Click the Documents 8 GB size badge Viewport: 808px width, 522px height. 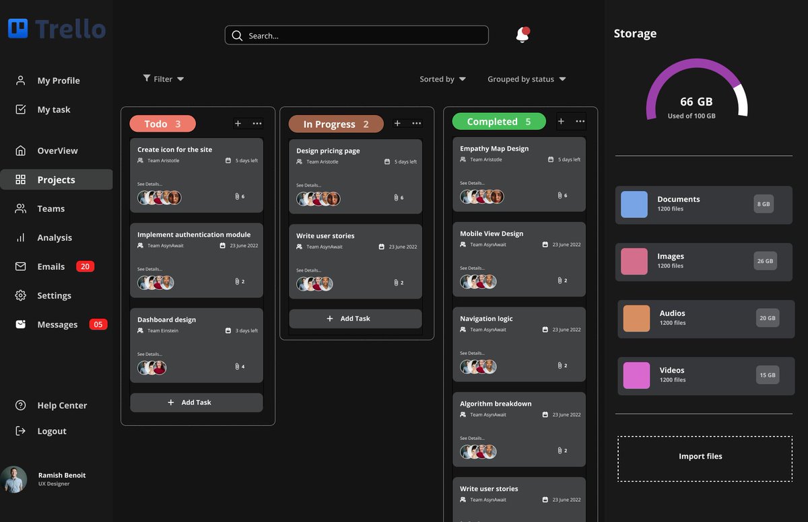pos(764,204)
